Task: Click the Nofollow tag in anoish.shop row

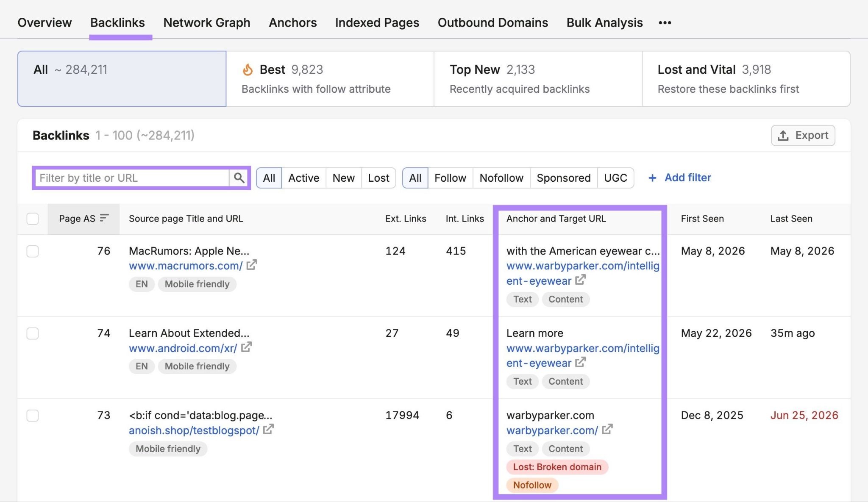Action: (x=532, y=485)
